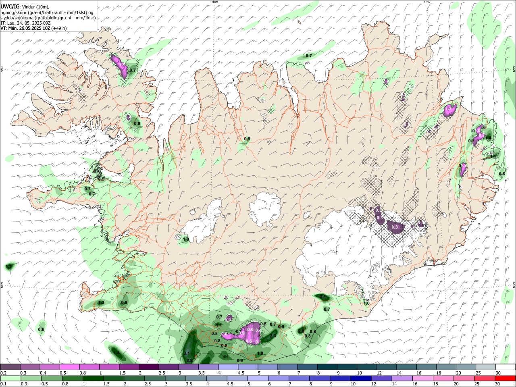Image resolution: width=516 pixels, height=387 pixels.
Task: Click the 'rigning/skúrir (grænt/blátt/rautt - mm/1klst) og' line
Action: tap(47, 12)
